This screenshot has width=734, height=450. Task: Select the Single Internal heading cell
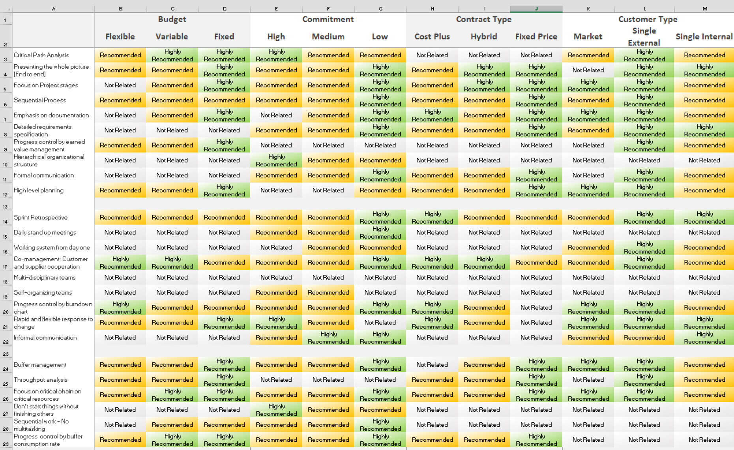pos(704,37)
